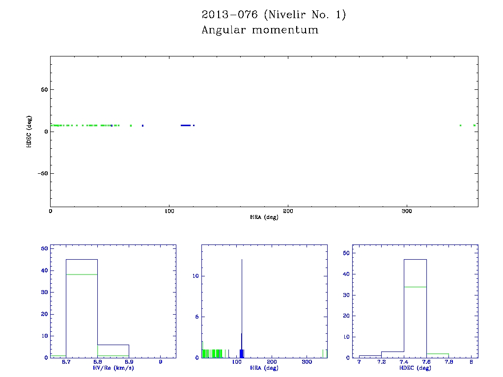
Task: Click the "7.4" tick on the HDEC histogram
Action: coord(404,362)
